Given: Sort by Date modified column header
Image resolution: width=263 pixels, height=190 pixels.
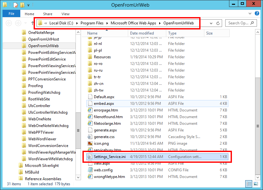Looking at the screenshot, I should pyautogui.click(x=147, y=33).
